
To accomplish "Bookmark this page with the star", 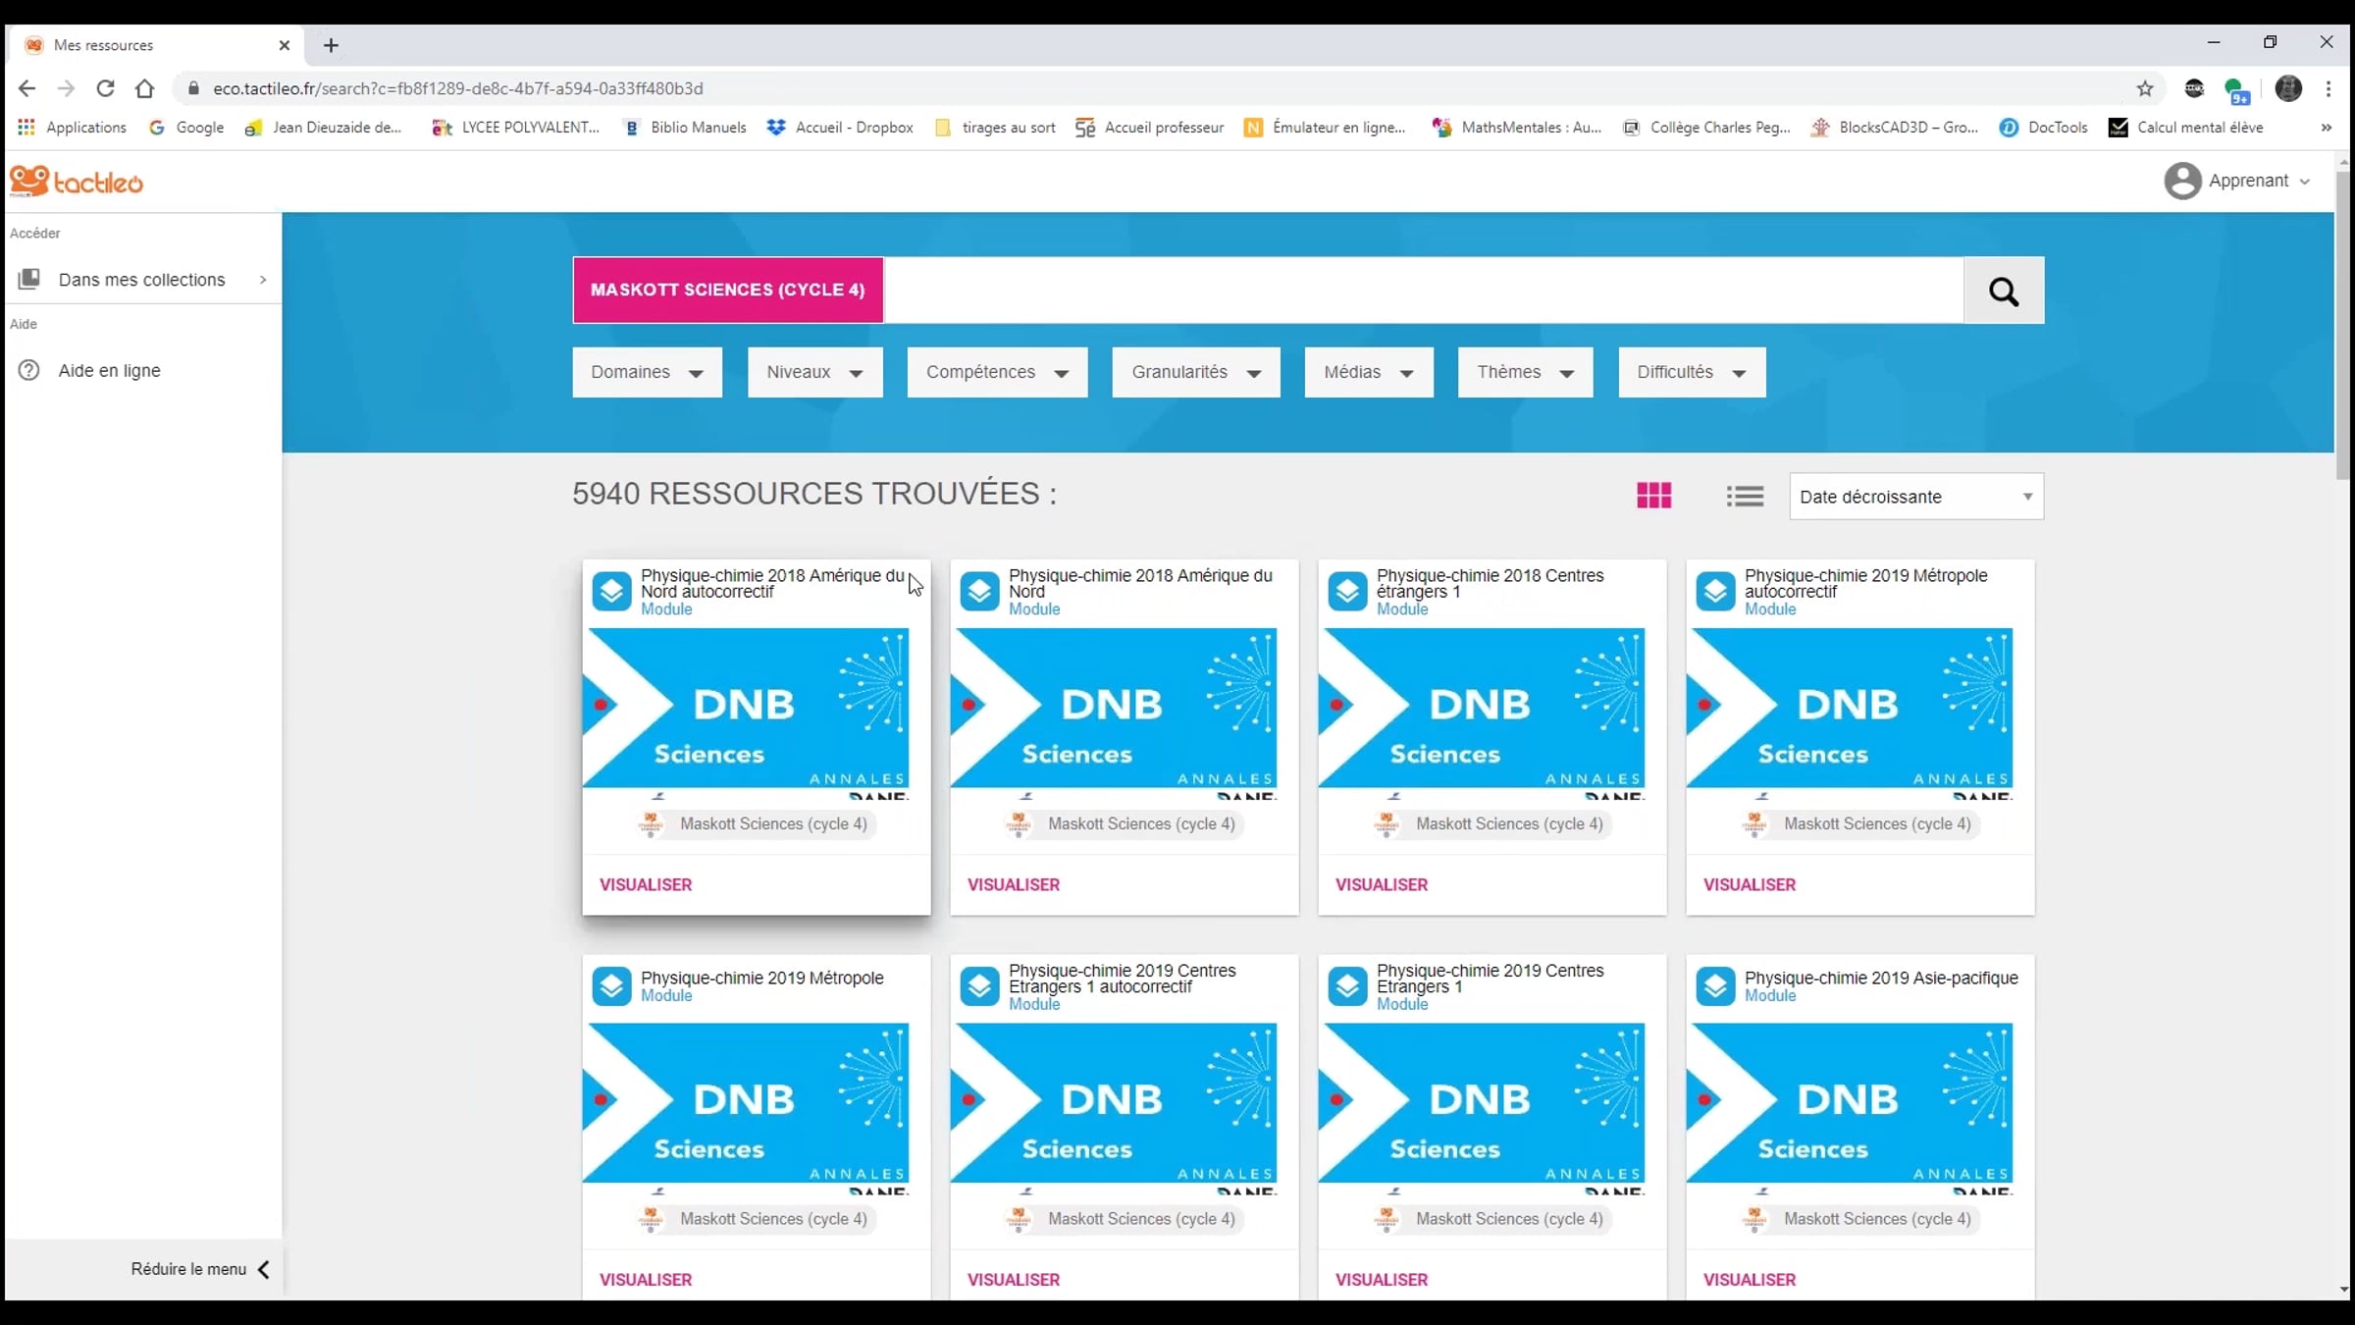I will point(2145,88).
